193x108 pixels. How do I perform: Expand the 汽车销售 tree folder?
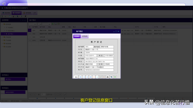(x=2, y=40)
